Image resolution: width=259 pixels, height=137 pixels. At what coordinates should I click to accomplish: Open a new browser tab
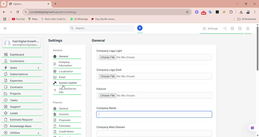point(55,4)
